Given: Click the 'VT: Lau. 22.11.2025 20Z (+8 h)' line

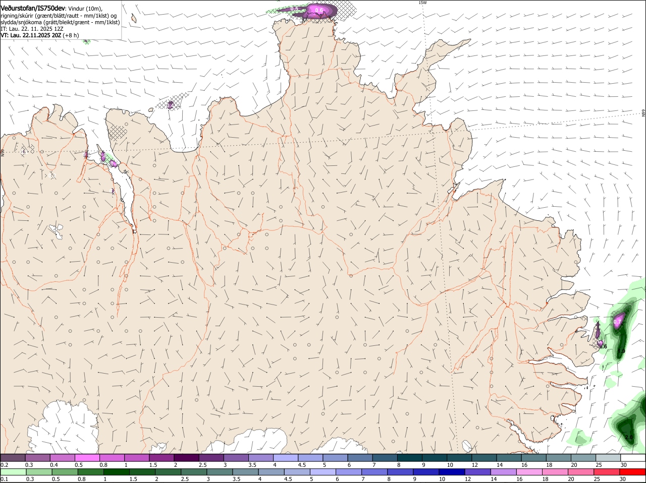Looking at the screenshot, I should [40, 35].
